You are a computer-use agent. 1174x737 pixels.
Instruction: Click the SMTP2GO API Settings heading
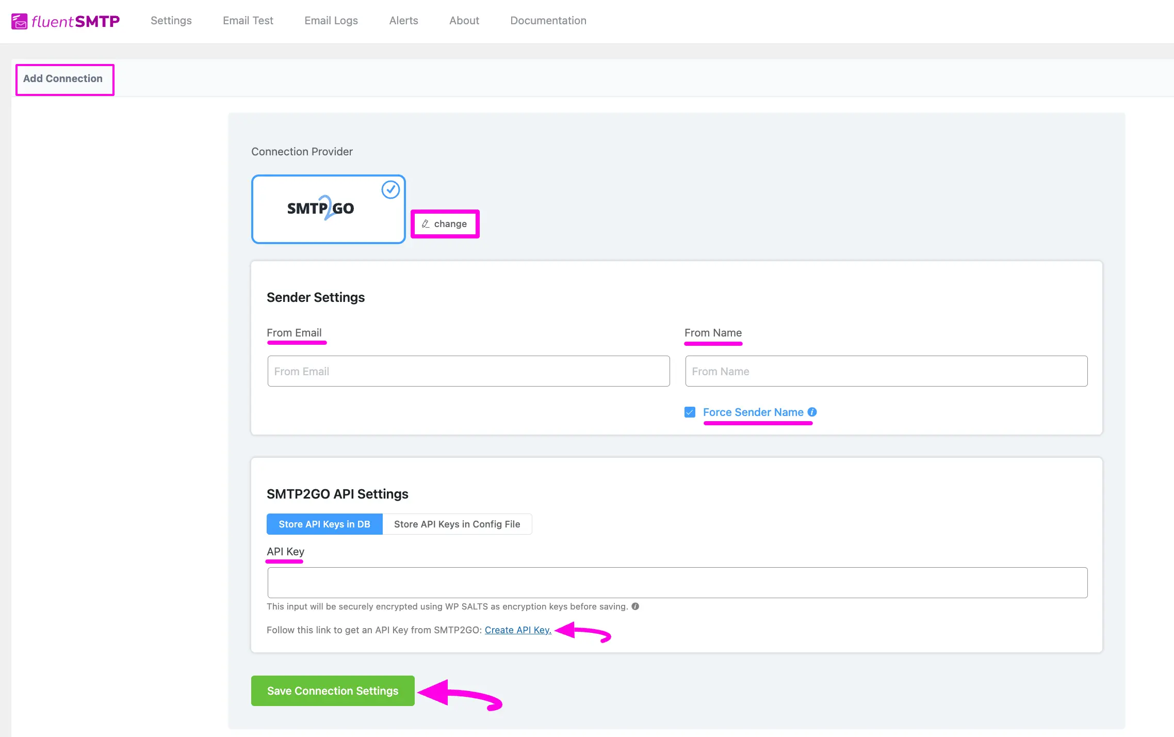tap(337, 494)
